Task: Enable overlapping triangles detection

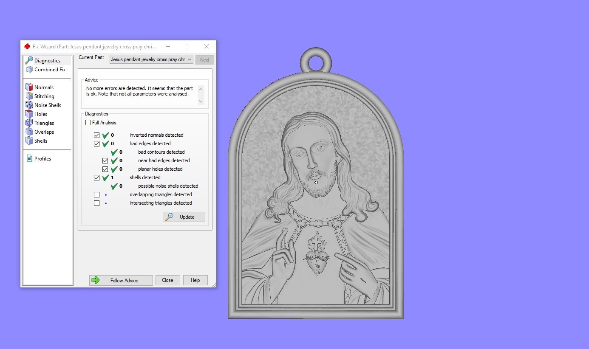Action: tap(97, 194)
